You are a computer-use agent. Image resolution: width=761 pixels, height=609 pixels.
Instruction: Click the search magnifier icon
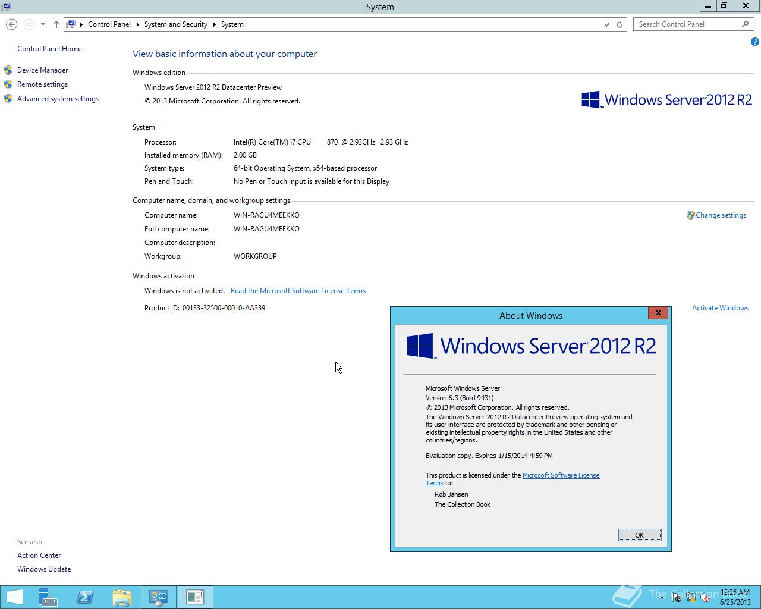pos(746,24)
